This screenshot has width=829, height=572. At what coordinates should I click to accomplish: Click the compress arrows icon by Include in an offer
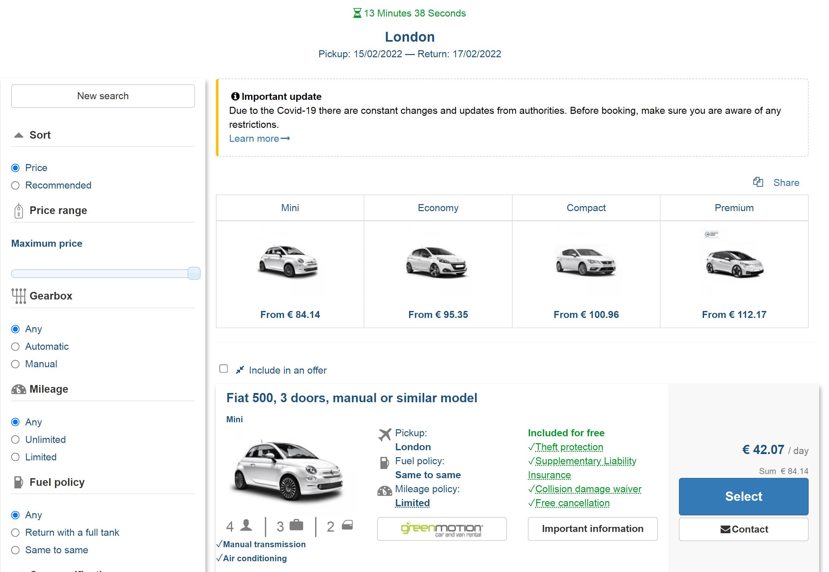240,370
